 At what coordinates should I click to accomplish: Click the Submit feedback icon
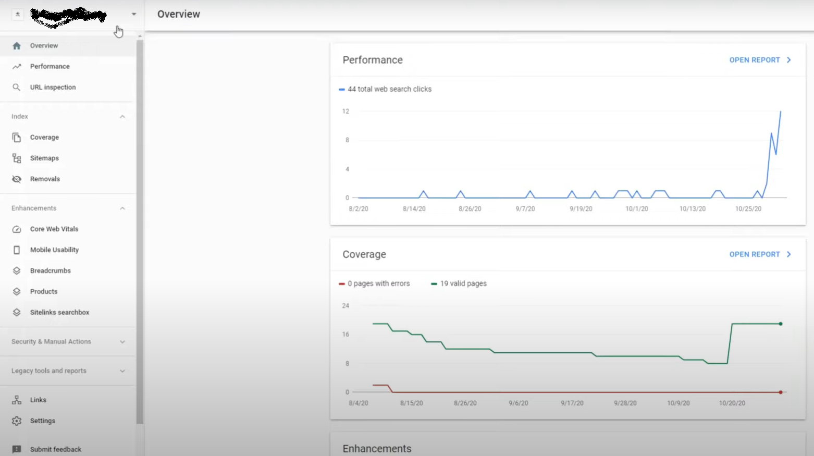[x=17, y=449]
